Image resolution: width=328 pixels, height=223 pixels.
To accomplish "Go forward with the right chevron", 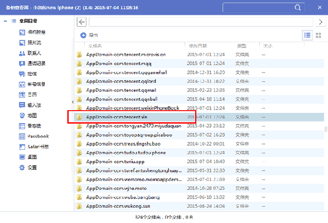I will [320, 22].
